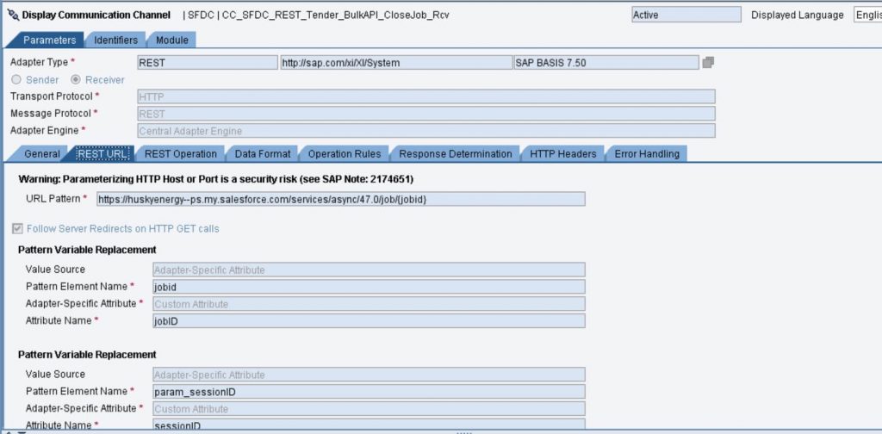The height and width of the screenshot is (434, 882).
Task: Open the General sub-tab
Action: tap(42, 153)
